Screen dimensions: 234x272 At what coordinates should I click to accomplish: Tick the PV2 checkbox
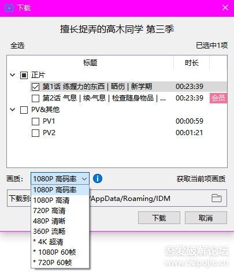35,133
